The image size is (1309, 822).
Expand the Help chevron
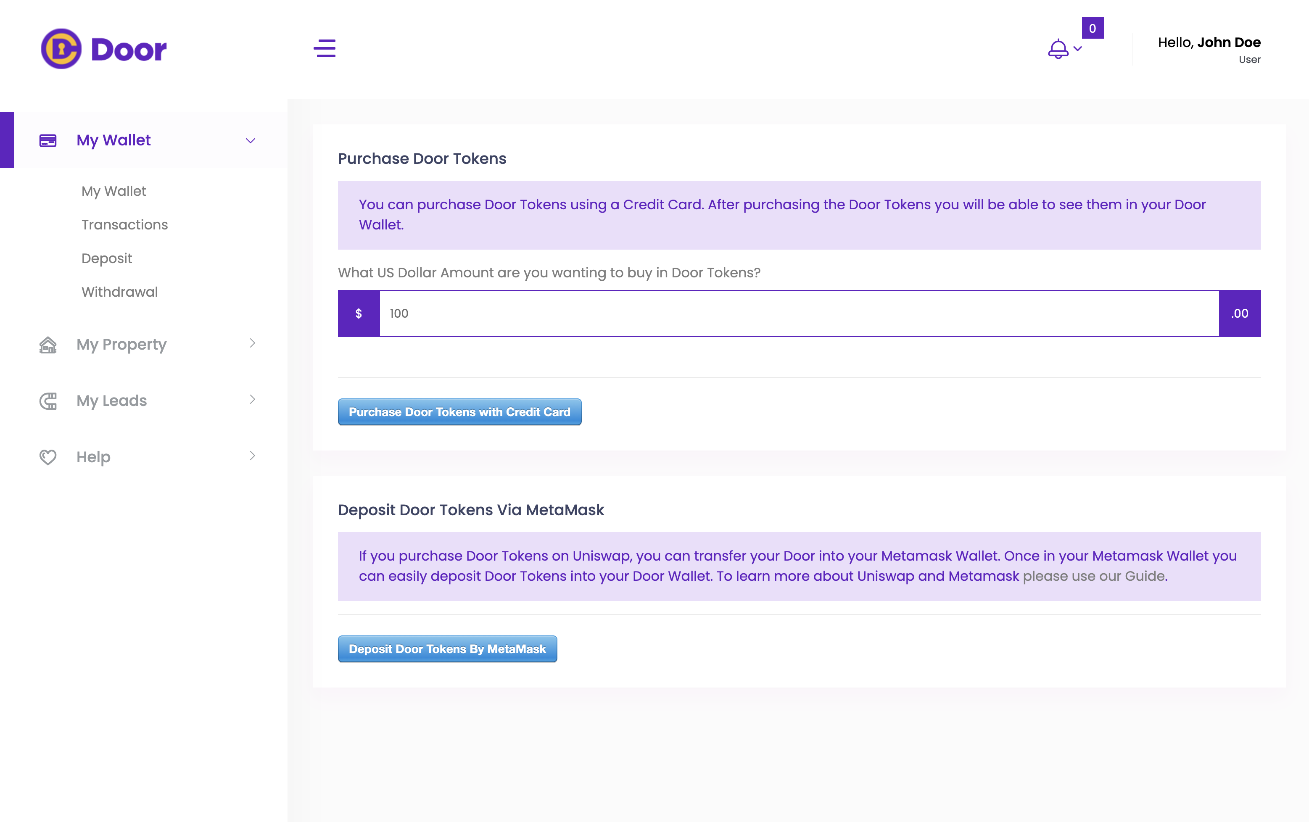[252, 456]
